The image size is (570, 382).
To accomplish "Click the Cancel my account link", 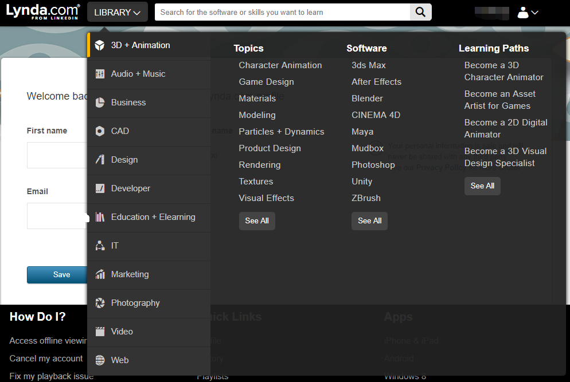I will [x=46, y=359].
